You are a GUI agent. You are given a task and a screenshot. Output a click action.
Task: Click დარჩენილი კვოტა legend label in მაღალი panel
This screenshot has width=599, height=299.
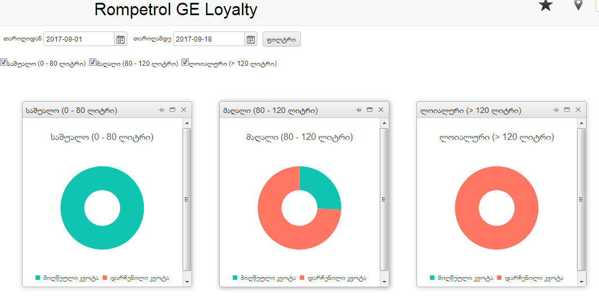[x=336, y=278]
